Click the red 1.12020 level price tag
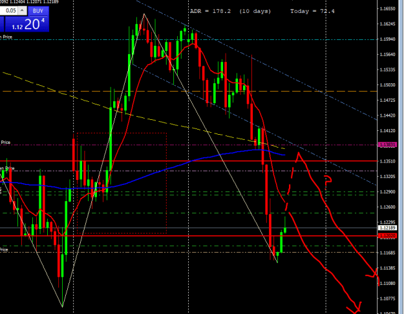404x314 pixels. click(x=387, y=235)
